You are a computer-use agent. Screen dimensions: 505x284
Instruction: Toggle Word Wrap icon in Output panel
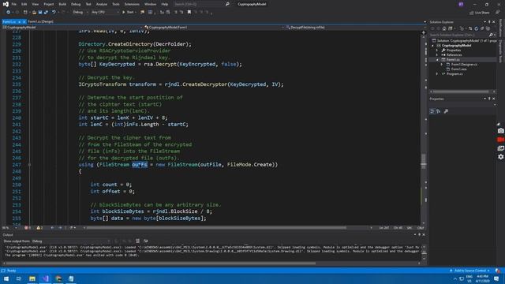tap(145, 241)
